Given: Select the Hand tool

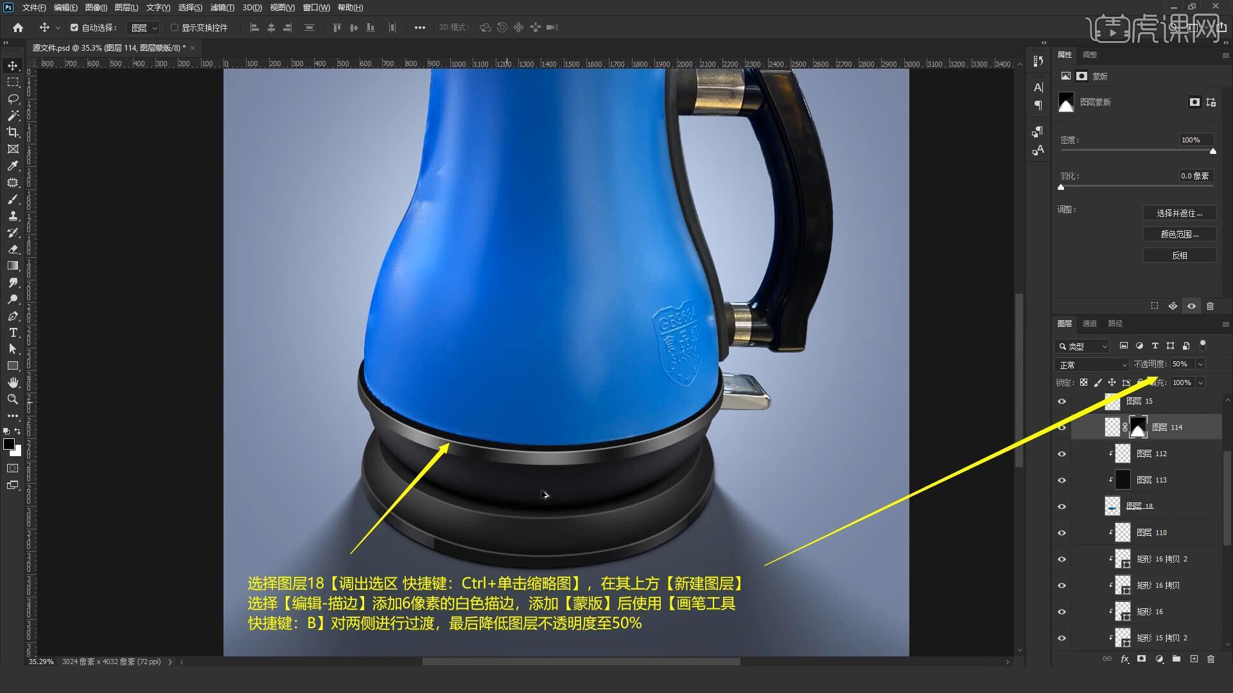Looking at the screenshot, I should pyautogui.click(x=13, y=382).
